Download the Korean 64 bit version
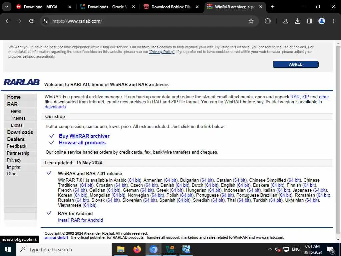341x256 pixels. tap(80, 195)
